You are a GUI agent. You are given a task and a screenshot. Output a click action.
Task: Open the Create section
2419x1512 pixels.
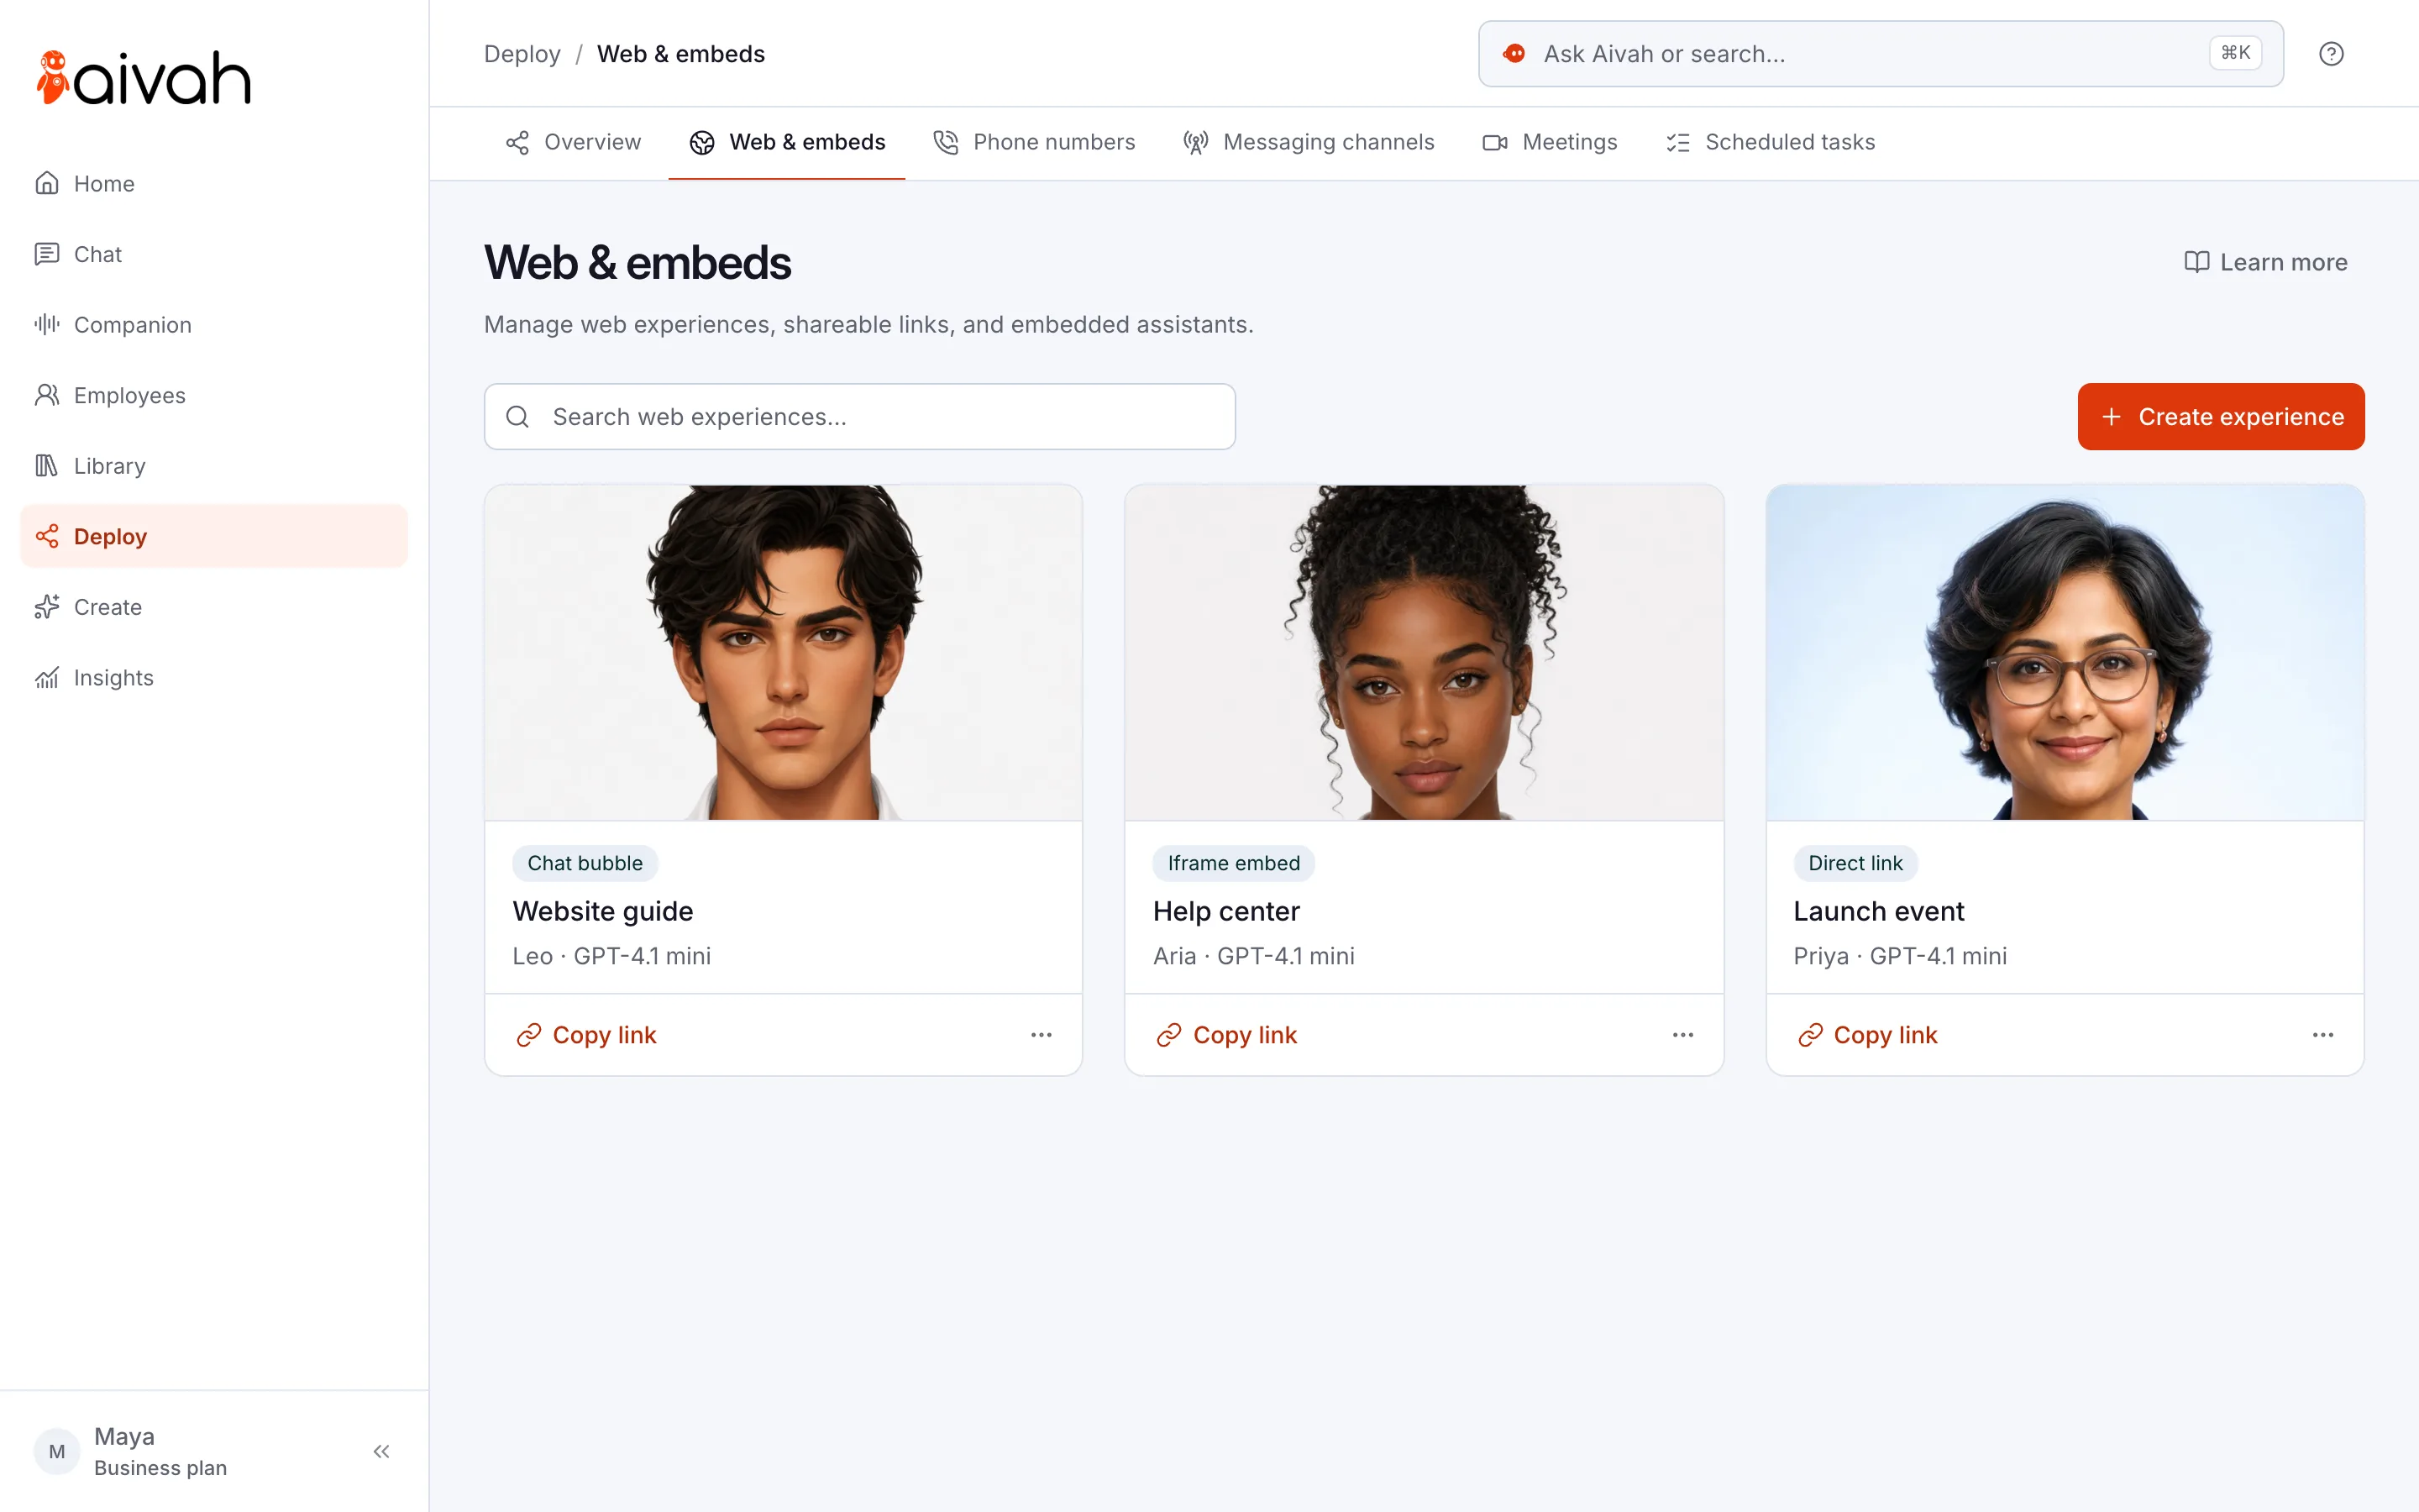(x=214, y=607)
